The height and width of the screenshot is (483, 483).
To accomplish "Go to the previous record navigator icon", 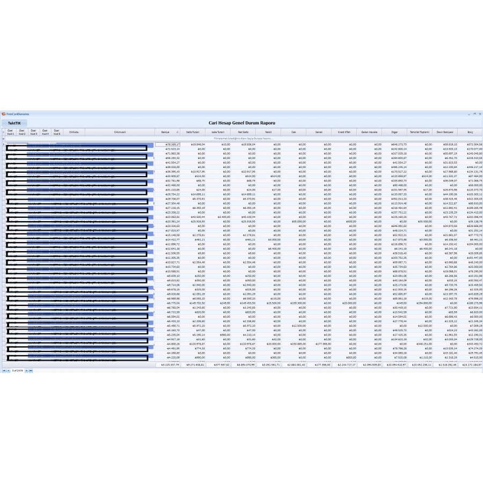I will pyautogui.click(x=8, y=370).
